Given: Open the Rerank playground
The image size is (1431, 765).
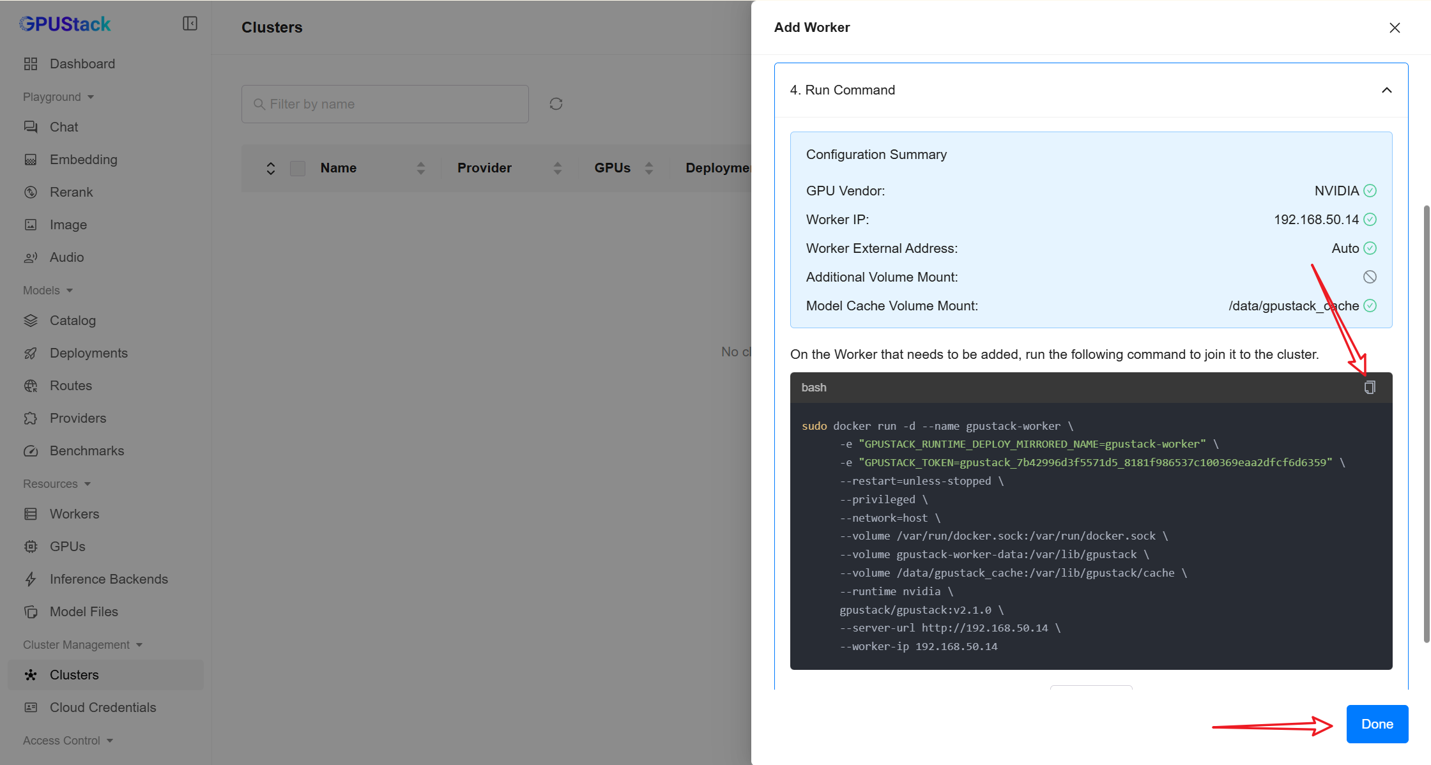Looking at the screenshot, I should click(71, 192).
